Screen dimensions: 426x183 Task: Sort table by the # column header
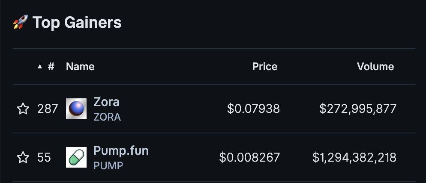click(x=51, y=66)
